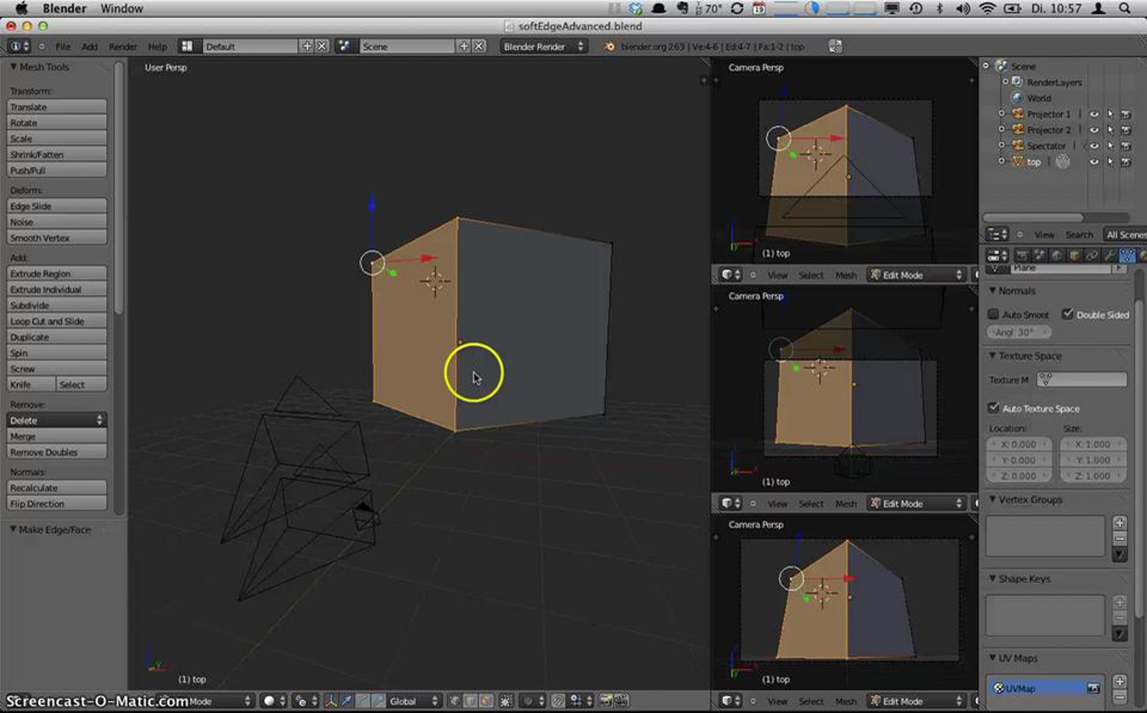Open the World properties tab icon
Screen dimensions: 1147x713
pos(1057,255)
